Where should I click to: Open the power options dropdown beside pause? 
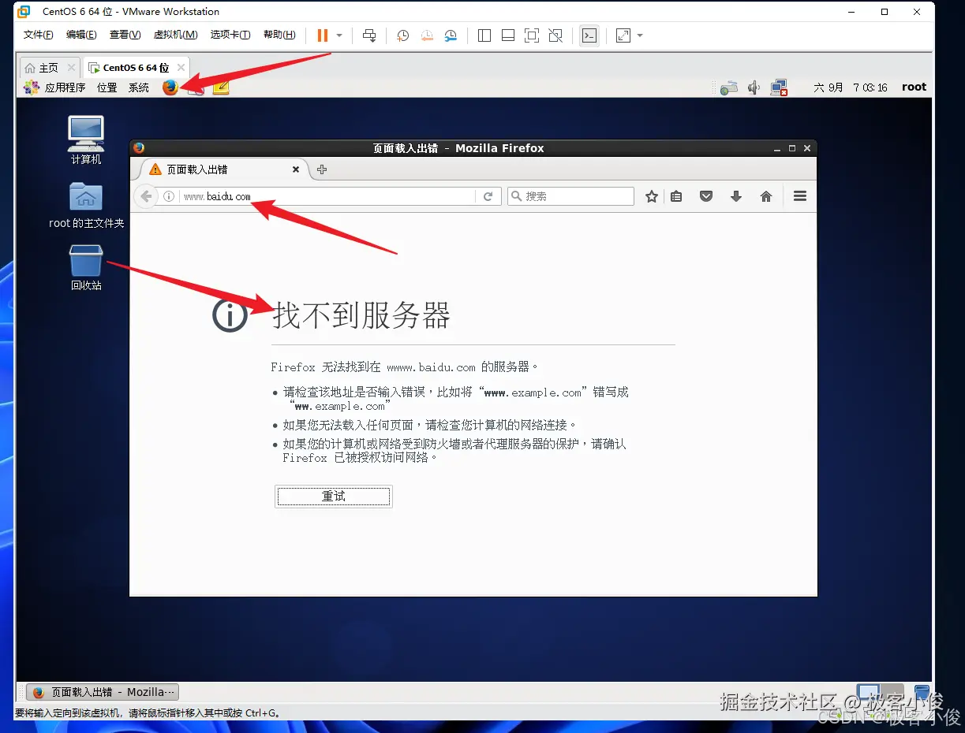pos(339,35)
